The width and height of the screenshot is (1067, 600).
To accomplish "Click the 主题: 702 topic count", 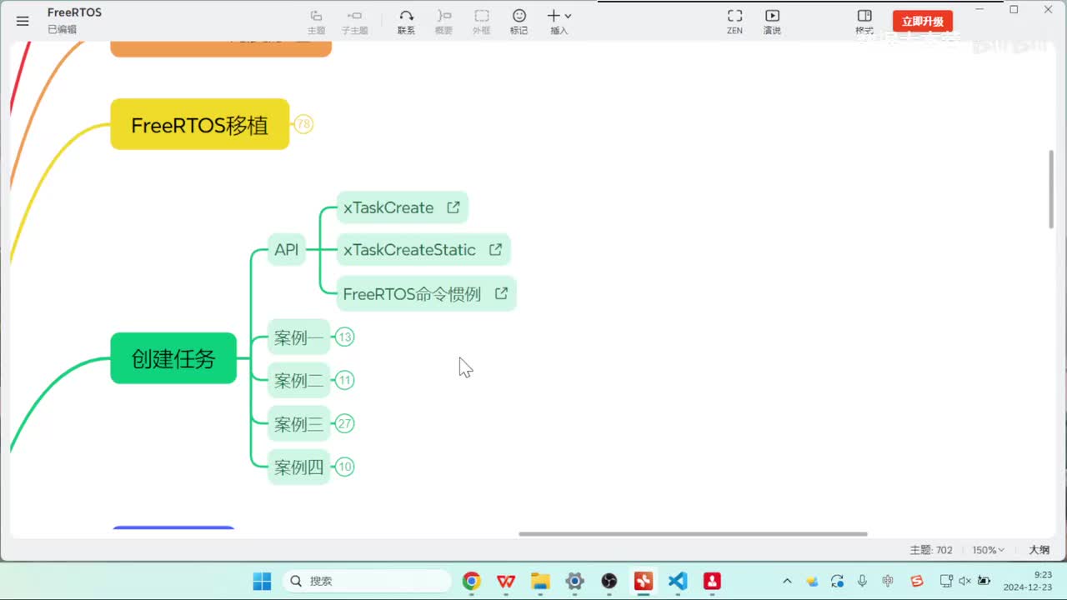I will 931,550.
